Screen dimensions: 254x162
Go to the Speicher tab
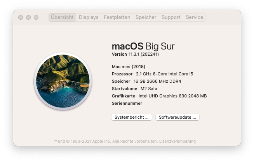[146, 17]
